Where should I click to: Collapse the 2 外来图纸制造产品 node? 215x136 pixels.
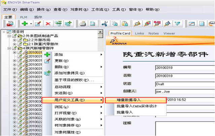pyautogui.click(x=9, y=36)
